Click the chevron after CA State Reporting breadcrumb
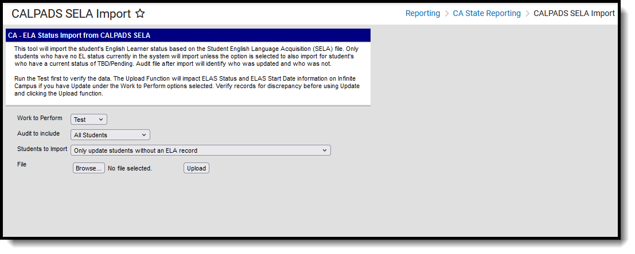Screen dimensions: 635x254 pos(527,13)
